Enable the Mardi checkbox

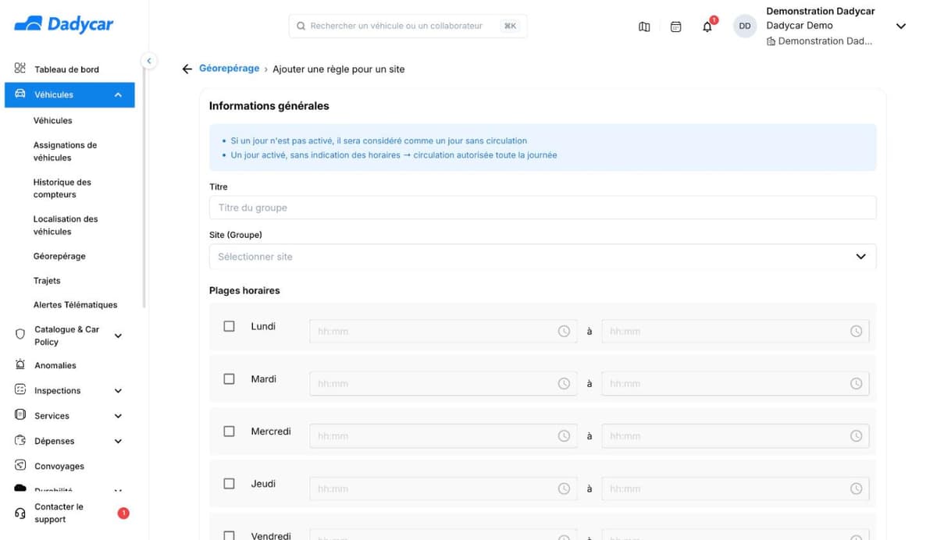pos(229,378)
